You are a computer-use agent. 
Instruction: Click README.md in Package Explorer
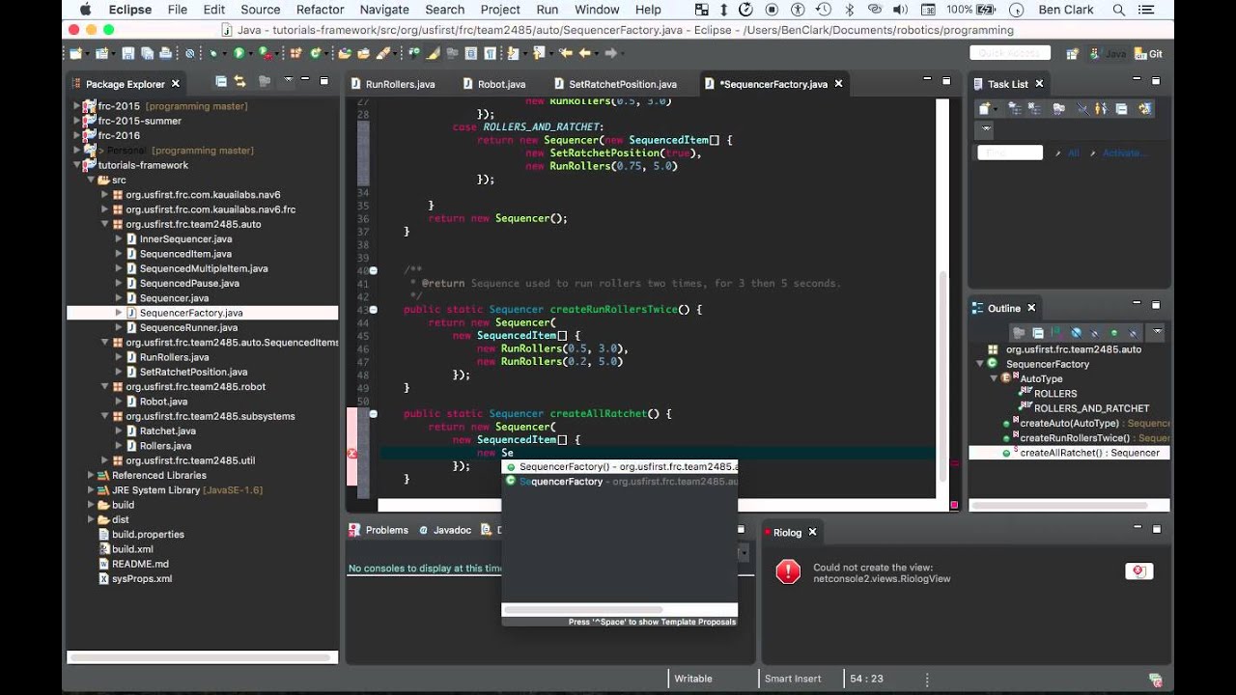(140, 564)
